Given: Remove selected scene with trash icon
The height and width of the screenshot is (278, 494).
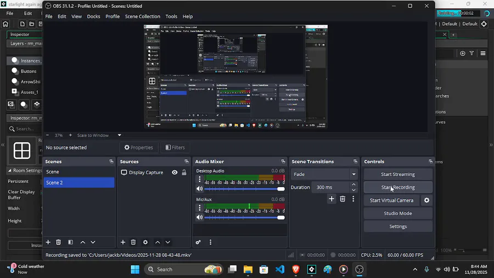Looking at the screenshot, I should (58, 242).
